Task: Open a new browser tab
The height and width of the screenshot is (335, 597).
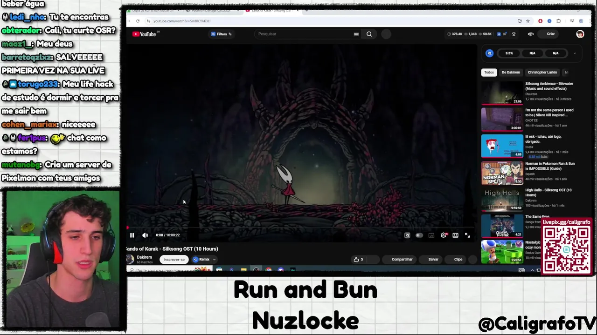Action: click(307, 10)
